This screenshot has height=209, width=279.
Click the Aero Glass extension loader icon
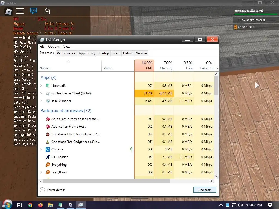click(47, 119)
